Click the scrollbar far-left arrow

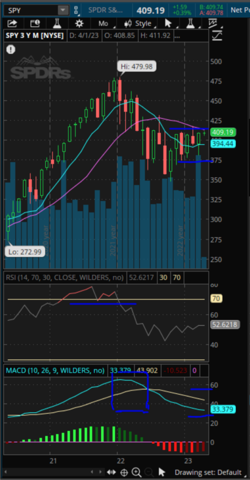(6, 472)
